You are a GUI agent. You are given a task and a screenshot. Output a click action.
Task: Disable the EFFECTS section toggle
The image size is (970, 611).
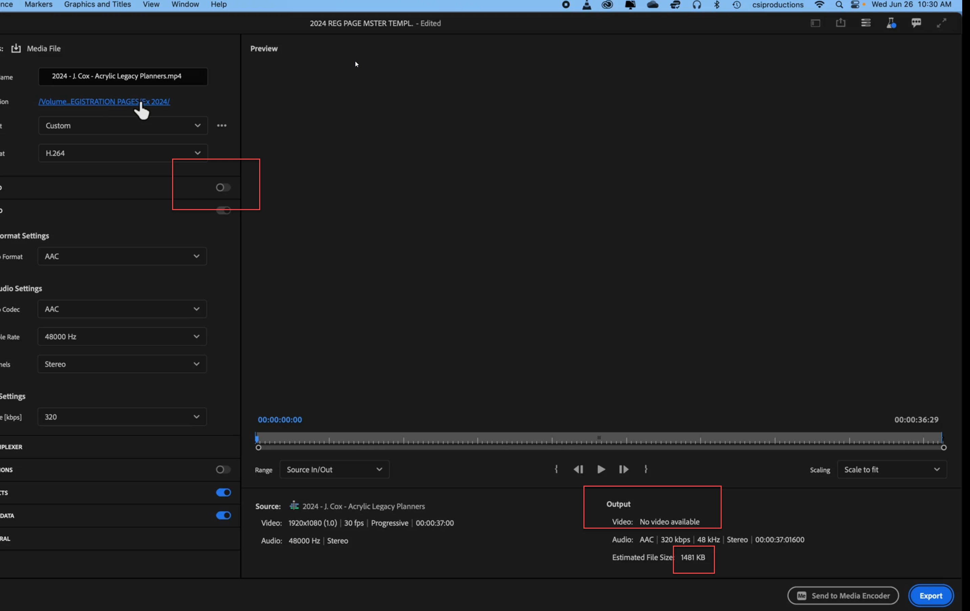[223, 492]
